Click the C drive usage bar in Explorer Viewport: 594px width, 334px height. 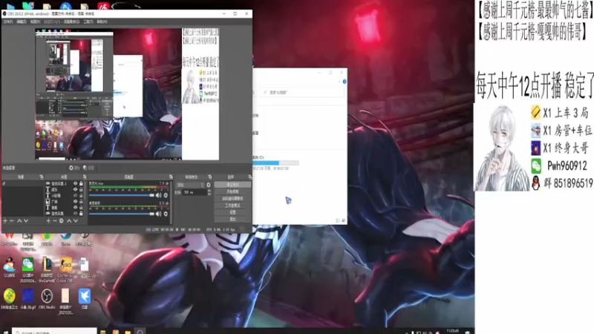coord(275,163)
